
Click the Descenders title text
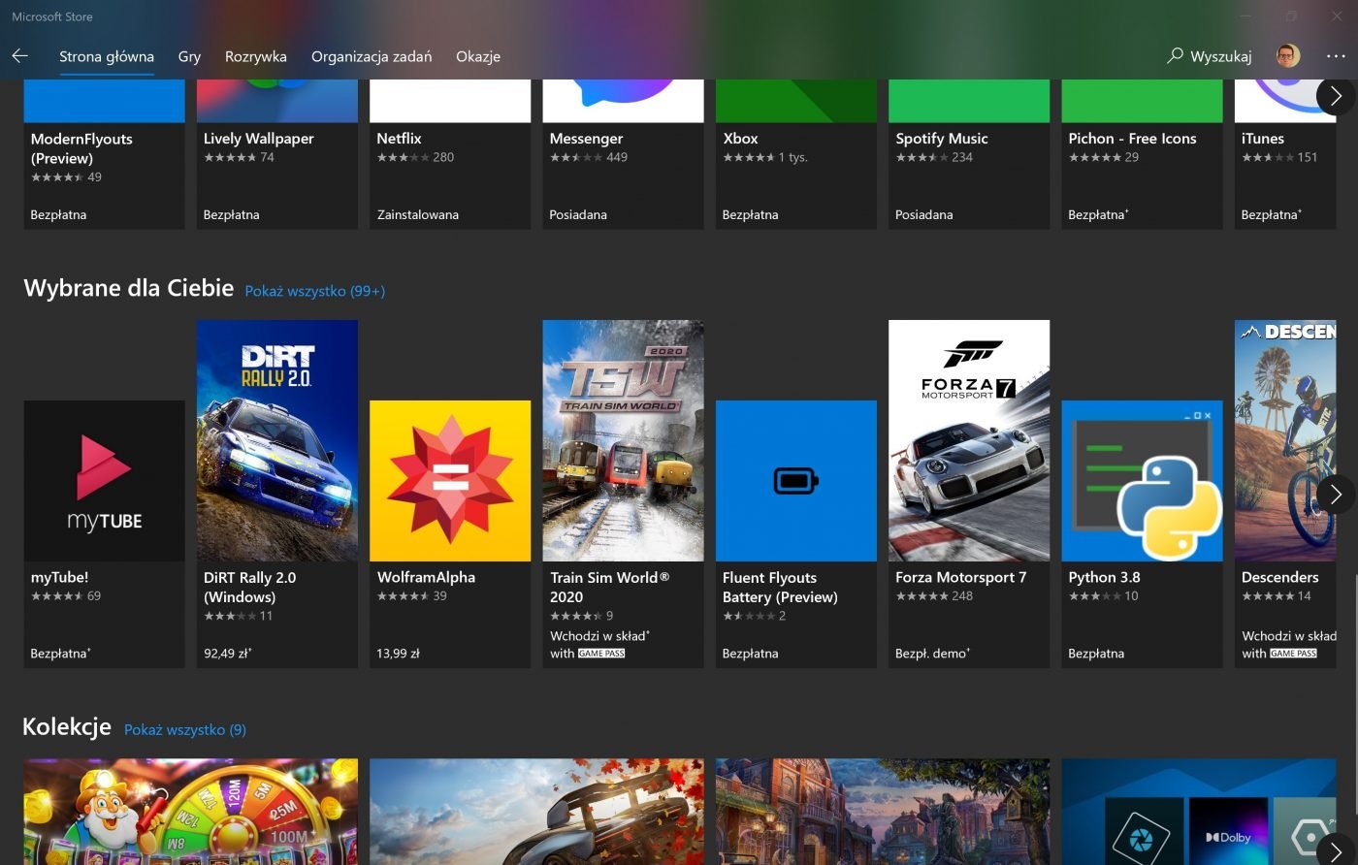(1279, 577)
